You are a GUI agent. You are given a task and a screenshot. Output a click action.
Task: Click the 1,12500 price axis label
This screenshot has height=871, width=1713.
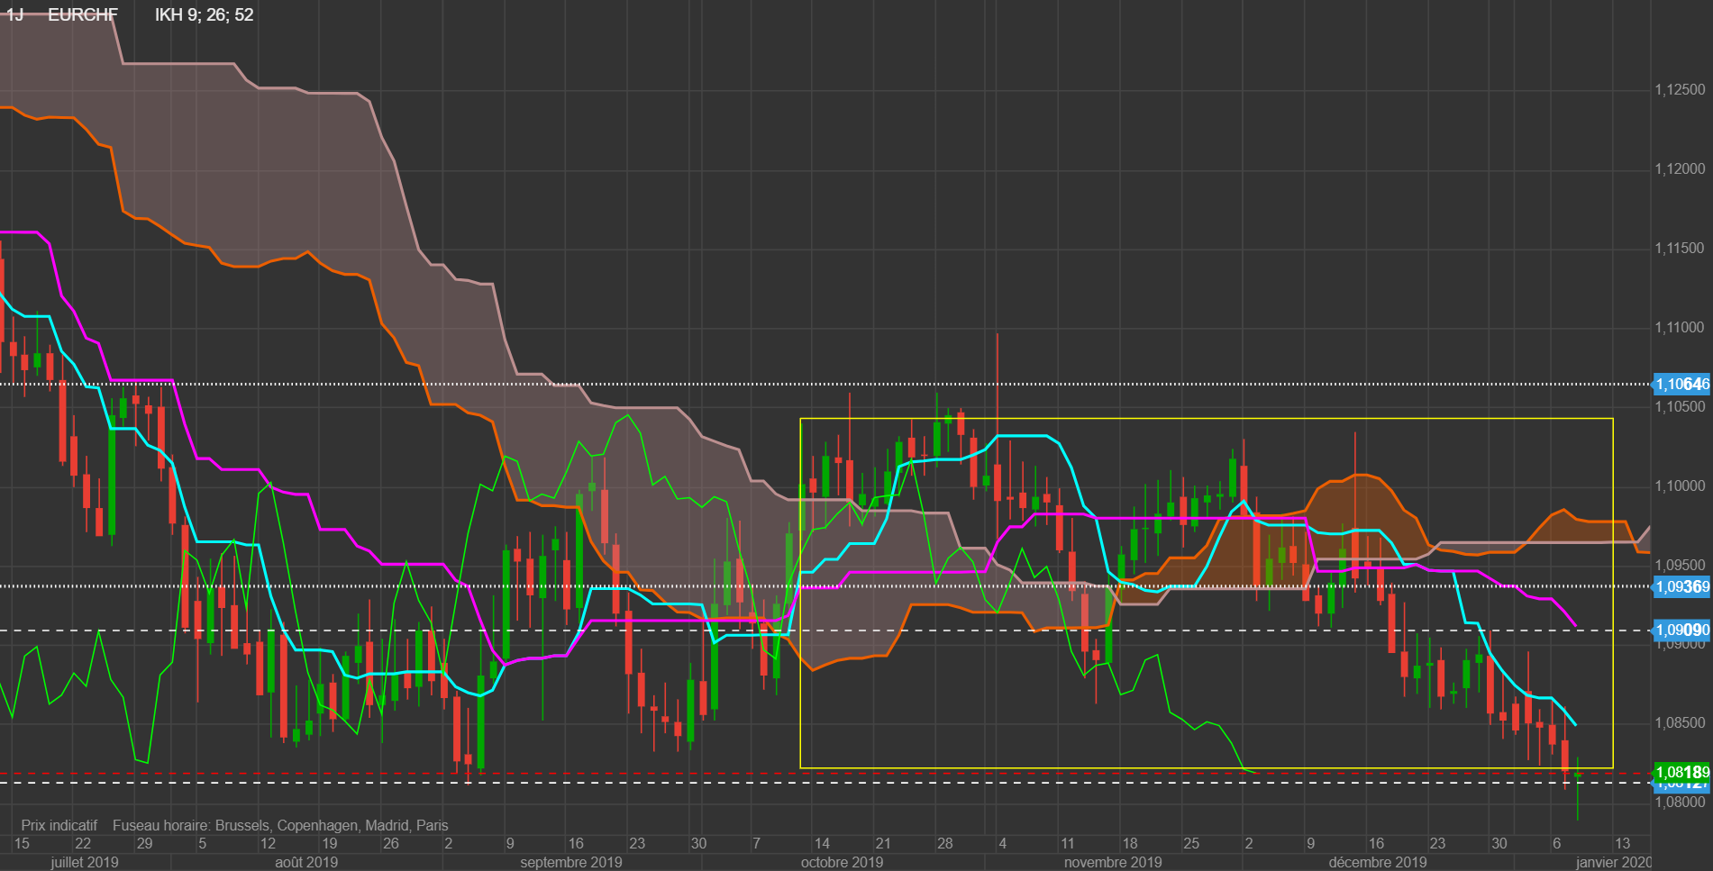click(1680, 90)
